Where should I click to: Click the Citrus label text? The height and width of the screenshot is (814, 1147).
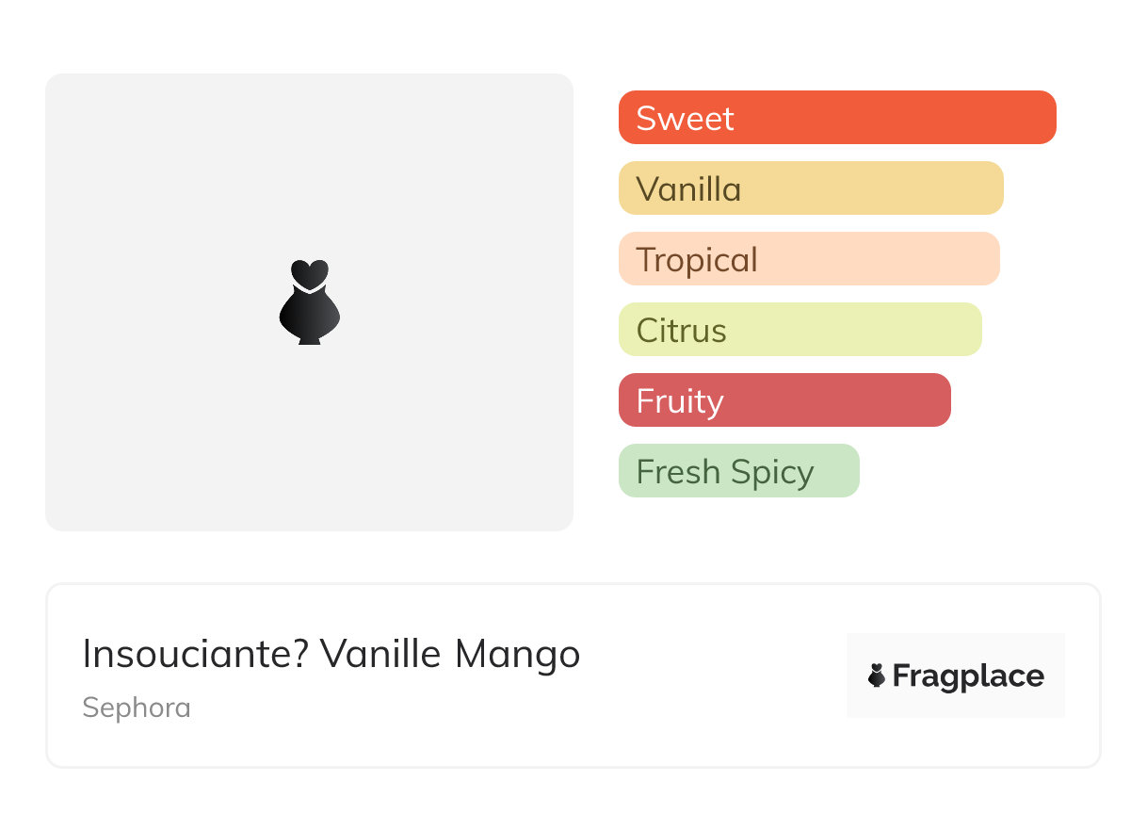pyautogui.click(x=681, y=331)
